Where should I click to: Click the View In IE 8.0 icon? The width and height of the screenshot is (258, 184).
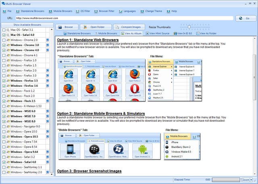175,33
